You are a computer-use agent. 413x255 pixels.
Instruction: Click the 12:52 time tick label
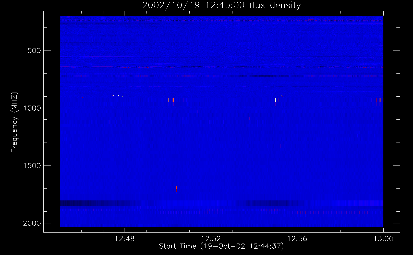pos(211,239)
